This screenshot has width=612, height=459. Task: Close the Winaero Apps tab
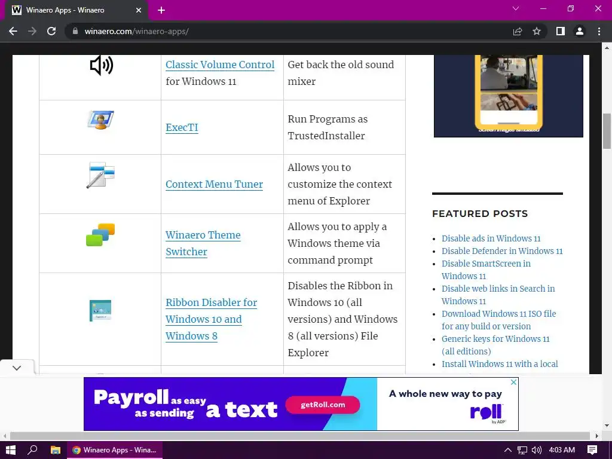(x=139, y=10)
